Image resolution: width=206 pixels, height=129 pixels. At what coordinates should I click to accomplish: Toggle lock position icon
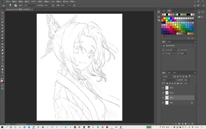[173, 83]
